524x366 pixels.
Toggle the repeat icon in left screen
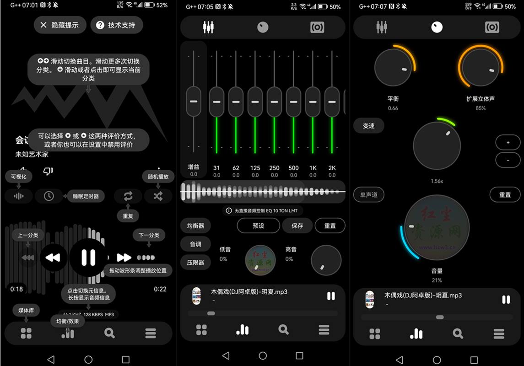(x=128, y=196)
